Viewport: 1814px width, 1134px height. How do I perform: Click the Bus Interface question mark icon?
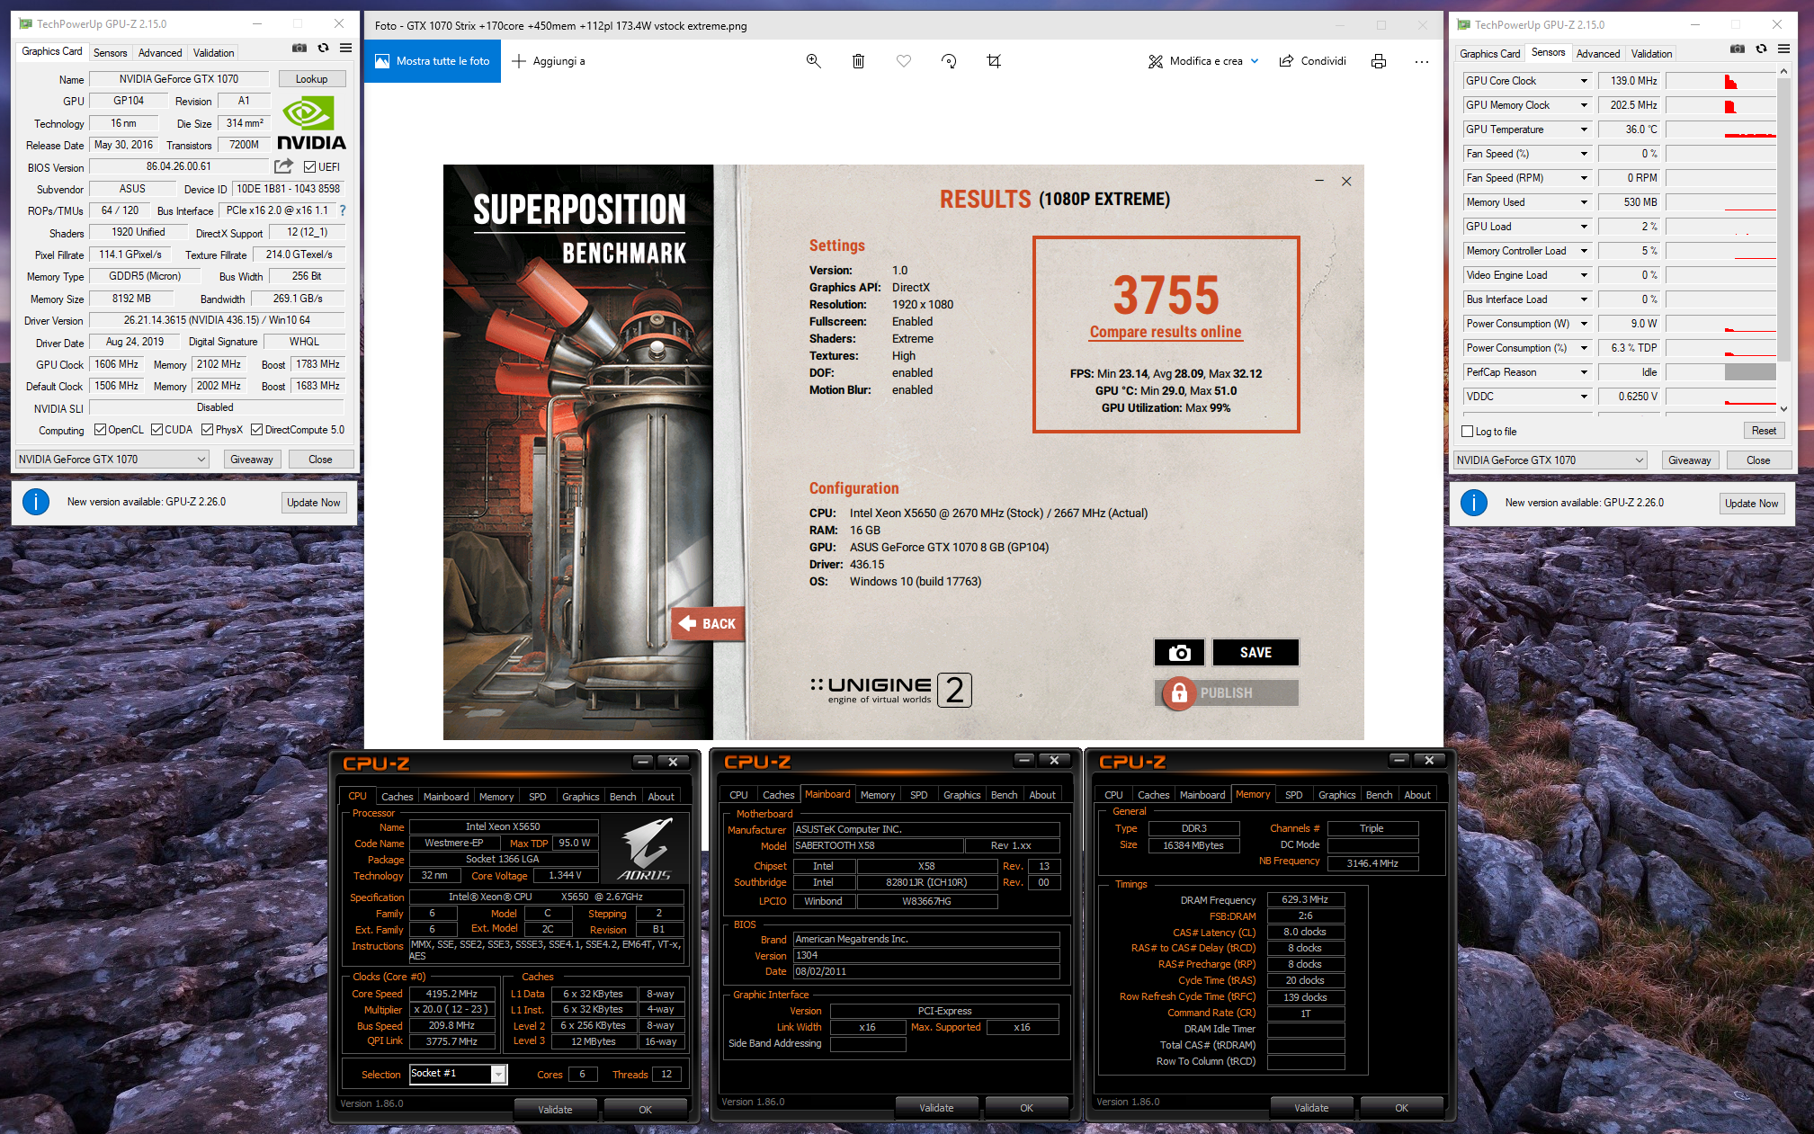[x=343, y=210]
